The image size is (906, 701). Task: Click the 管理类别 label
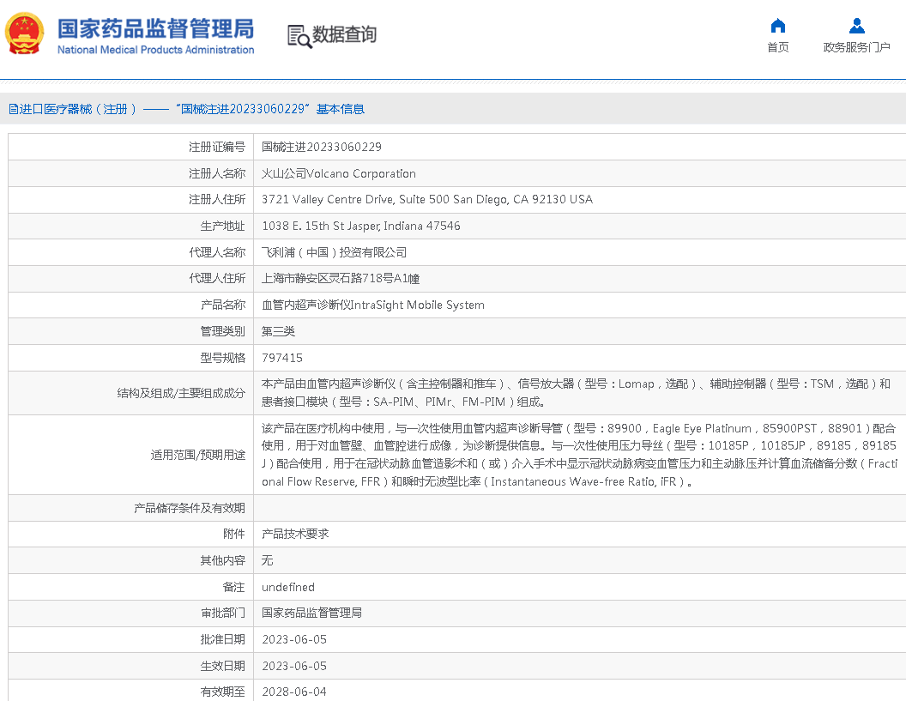(222, 331)
